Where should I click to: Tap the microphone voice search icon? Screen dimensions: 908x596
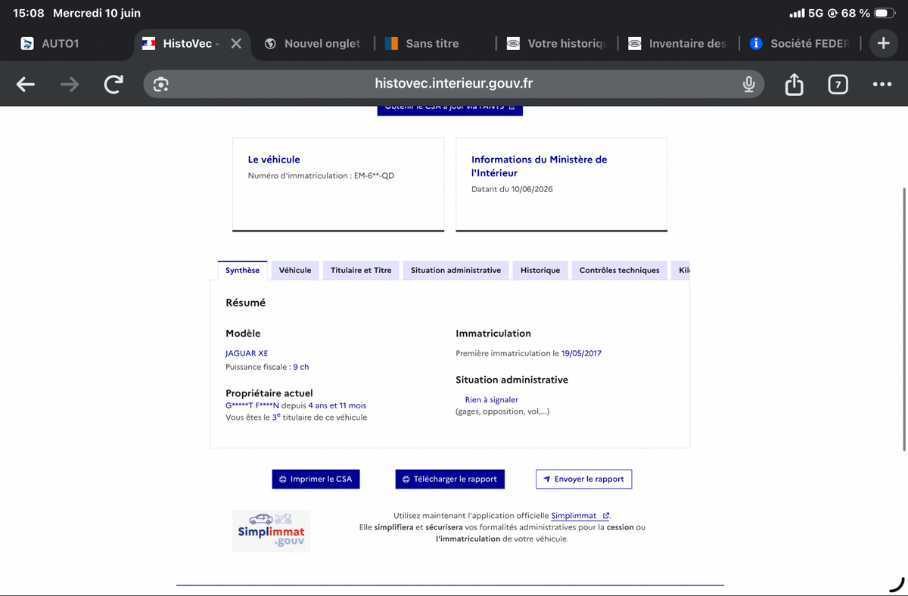(x=748, y=84)
